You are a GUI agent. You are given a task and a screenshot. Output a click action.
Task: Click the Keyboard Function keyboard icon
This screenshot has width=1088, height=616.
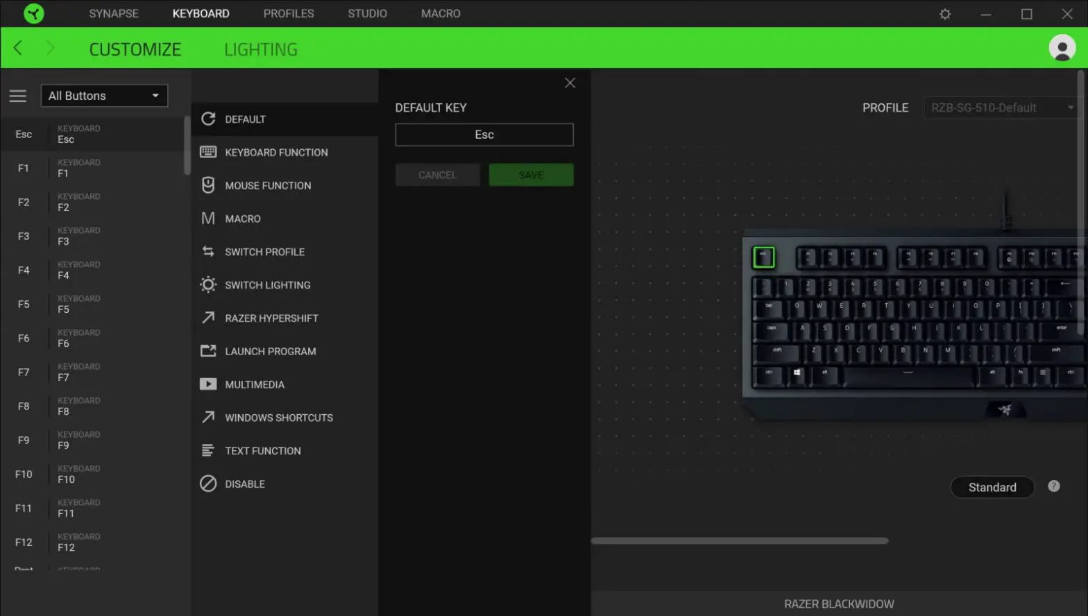pos(208,152)
